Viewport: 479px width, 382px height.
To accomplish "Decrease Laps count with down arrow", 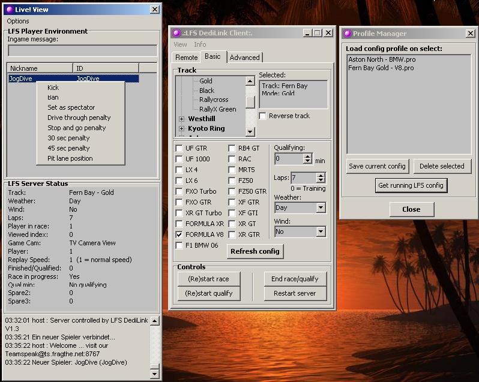I will tap(321, 181).
